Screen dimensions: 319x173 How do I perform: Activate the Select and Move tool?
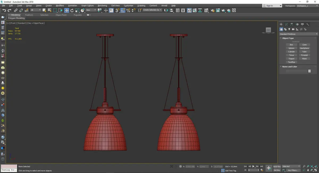pyautogui.click(x=66, y=10)
